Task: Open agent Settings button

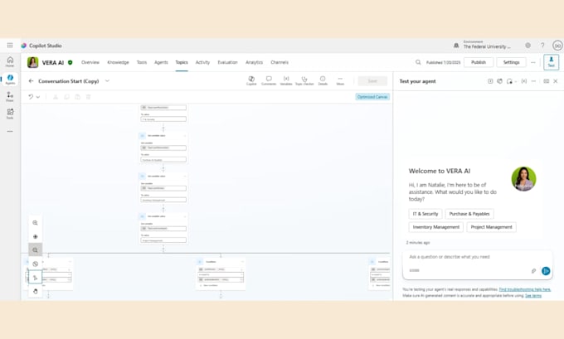Action: click(x=511, y=62)
